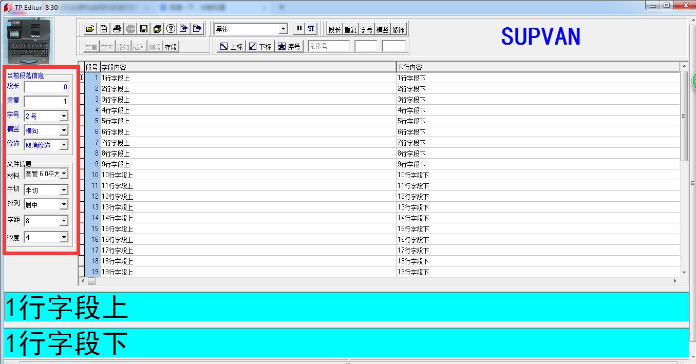Click the printer icon to print
The height and width of the screenshot is (364, 696).
[117, 29]
